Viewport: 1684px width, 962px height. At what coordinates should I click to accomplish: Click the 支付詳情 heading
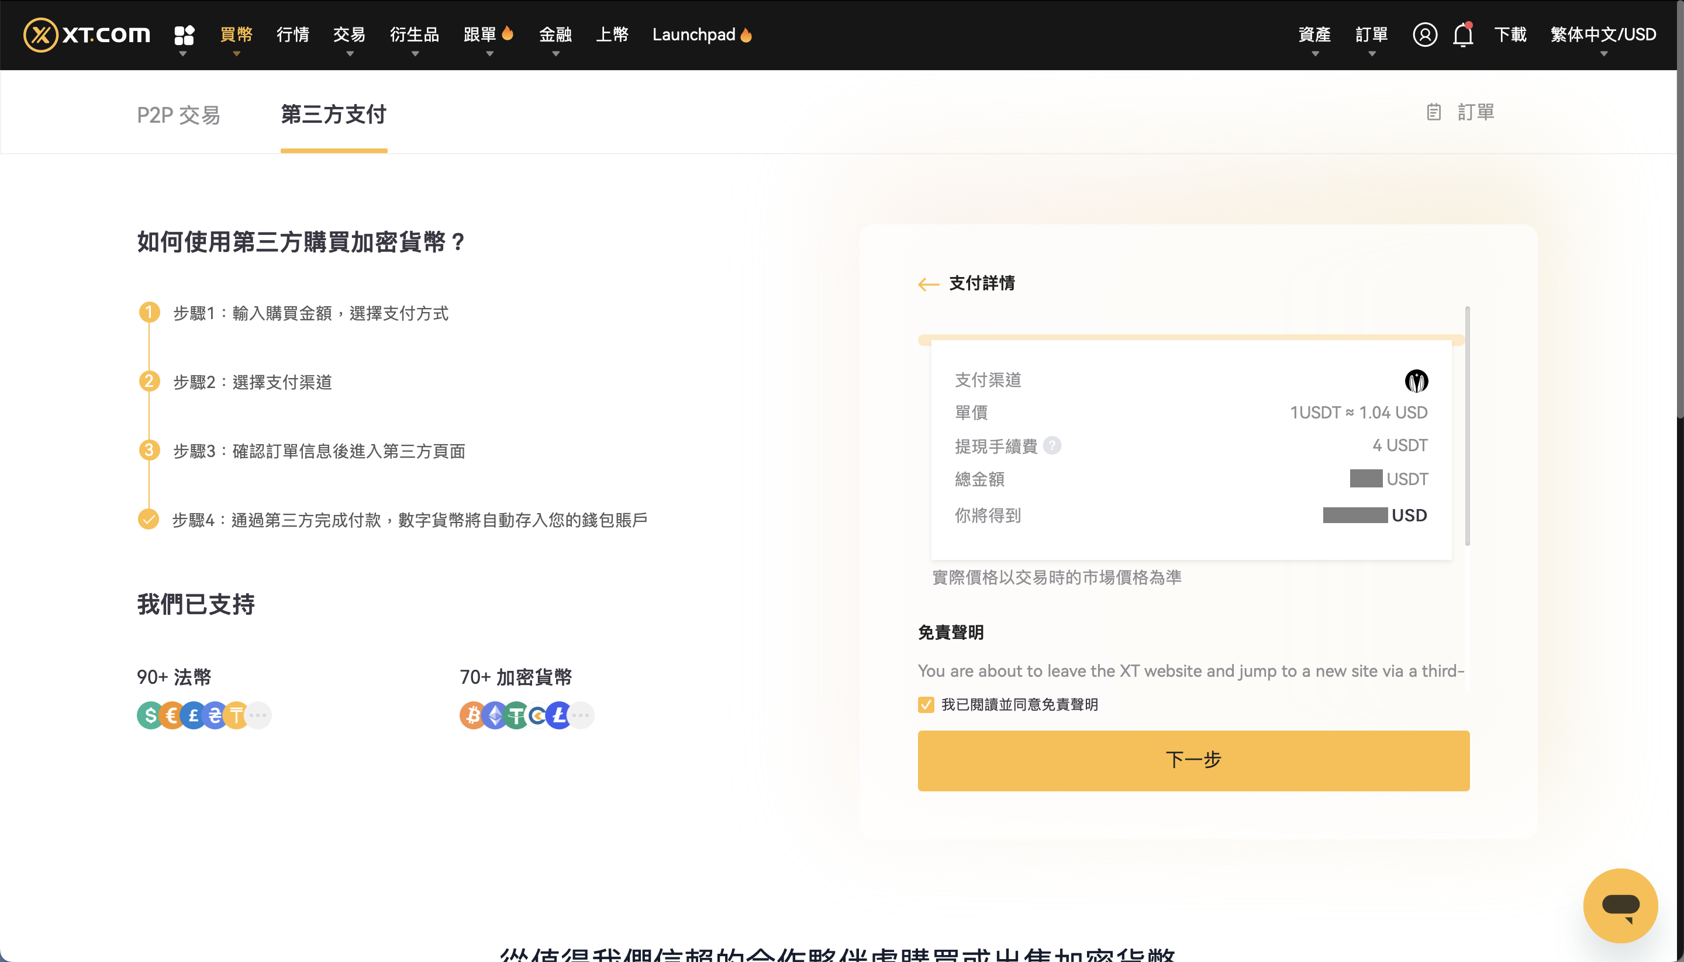pyautogui.click(x=981, y=283)
